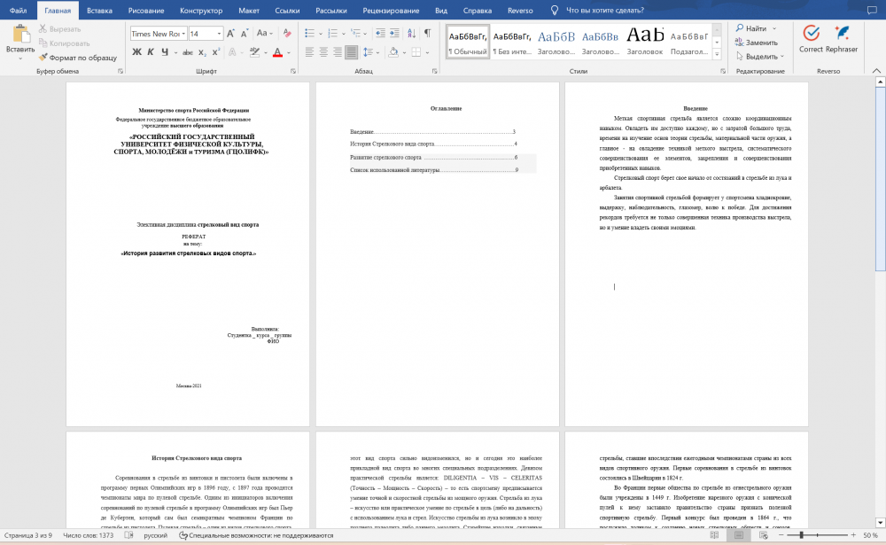This screenshot has width=886, height=545.
Task: Open the comments speech bubble icon
Action: click(x=872, y=10)
